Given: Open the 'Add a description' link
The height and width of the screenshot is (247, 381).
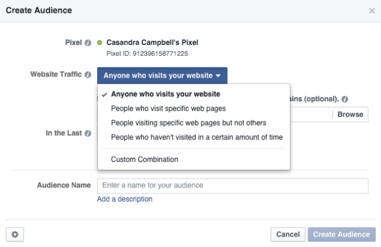Looking at the screenshot, I should (x=125, y=199).
